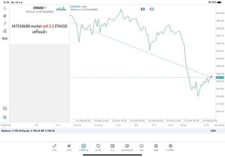This screenshot has width=225, height=157.
Task: Open the settings gear tab
Action: pyautogui.click(x=171, y=147)
